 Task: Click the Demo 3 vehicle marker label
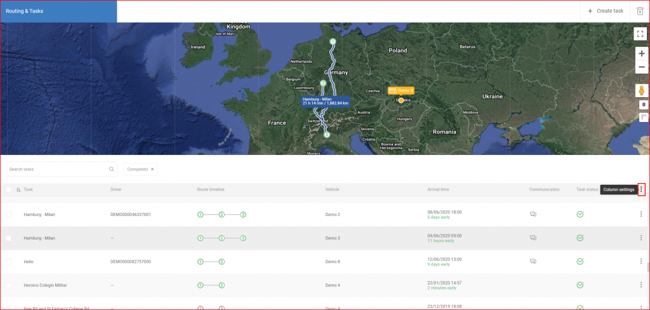pos(401,90)
